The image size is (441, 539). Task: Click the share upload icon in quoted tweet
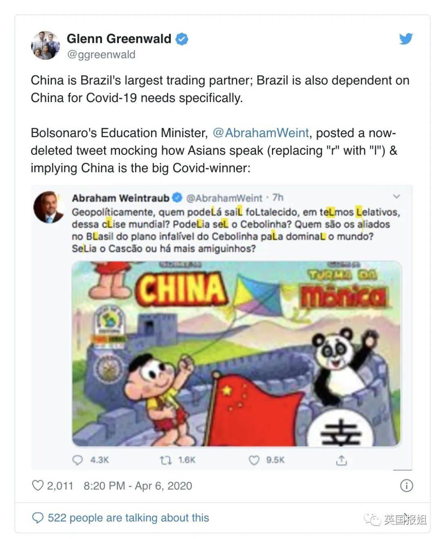pyautogui.click(x=341, y=460)
